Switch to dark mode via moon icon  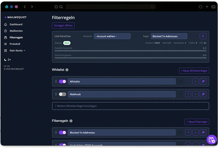coord(5,60)
